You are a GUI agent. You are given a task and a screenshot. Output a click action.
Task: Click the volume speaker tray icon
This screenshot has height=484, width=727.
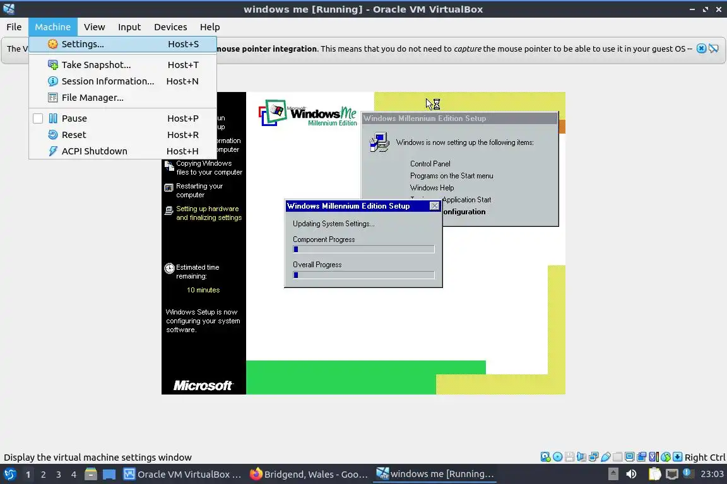click(x=631, y=475)
